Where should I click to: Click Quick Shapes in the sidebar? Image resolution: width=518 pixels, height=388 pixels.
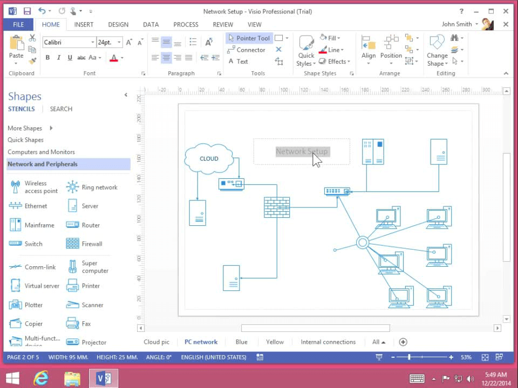tap(25, 140)
